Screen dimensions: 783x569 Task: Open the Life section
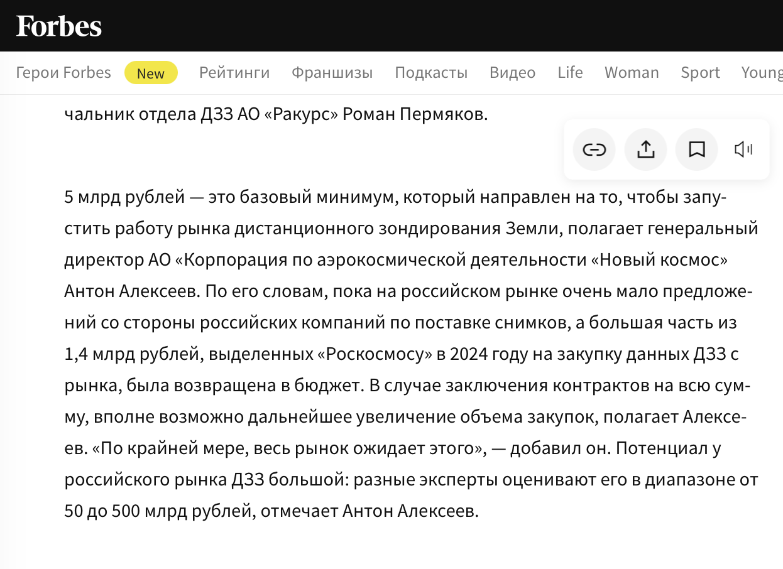point(570,73)
